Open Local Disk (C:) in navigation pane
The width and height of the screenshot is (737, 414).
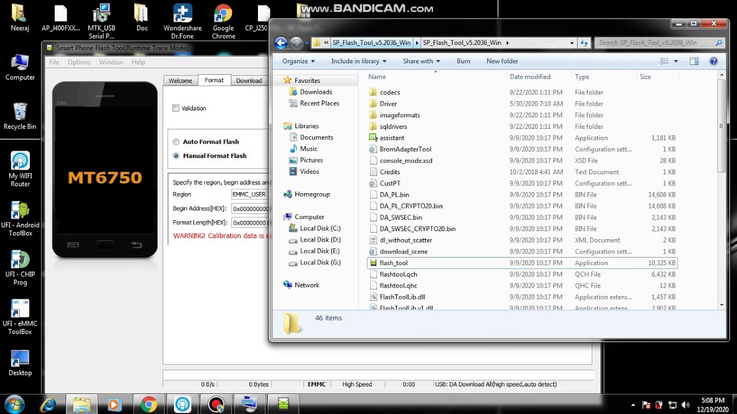(320, 228)
